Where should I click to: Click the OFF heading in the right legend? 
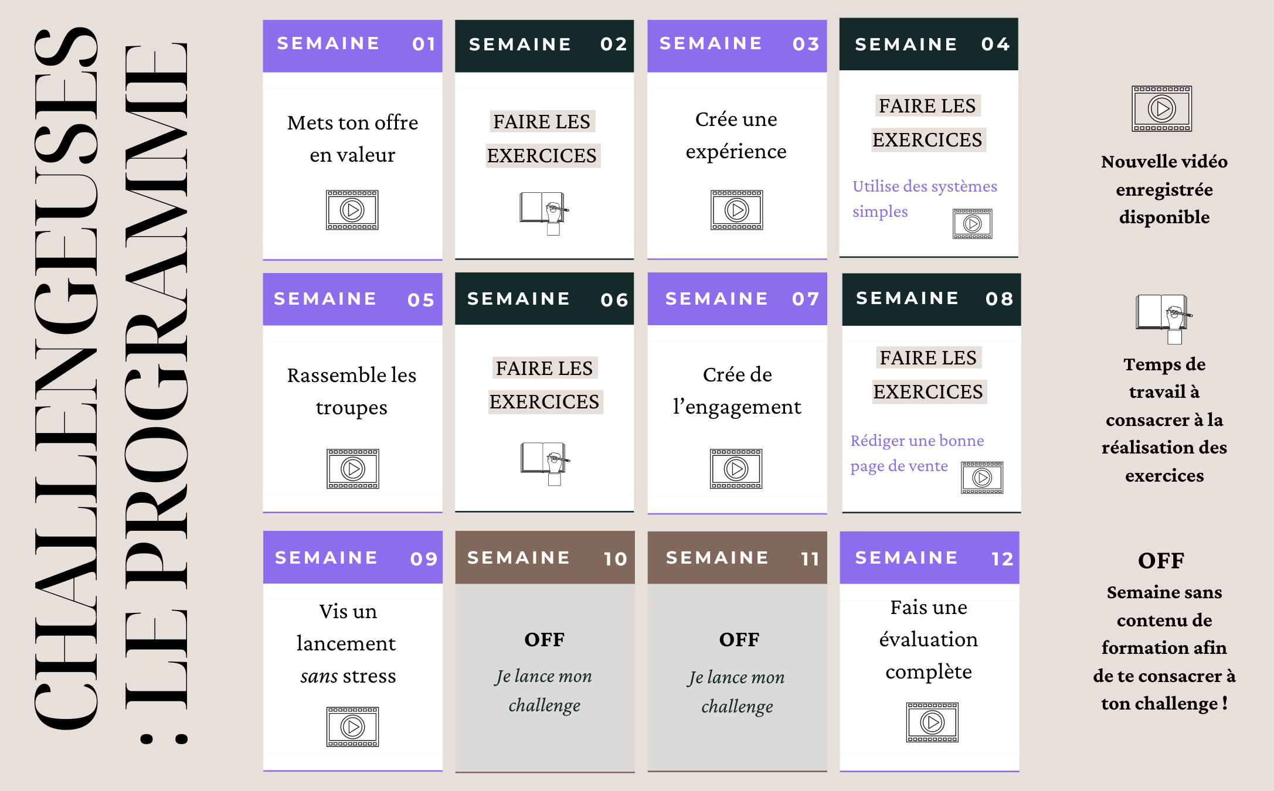1161,561
